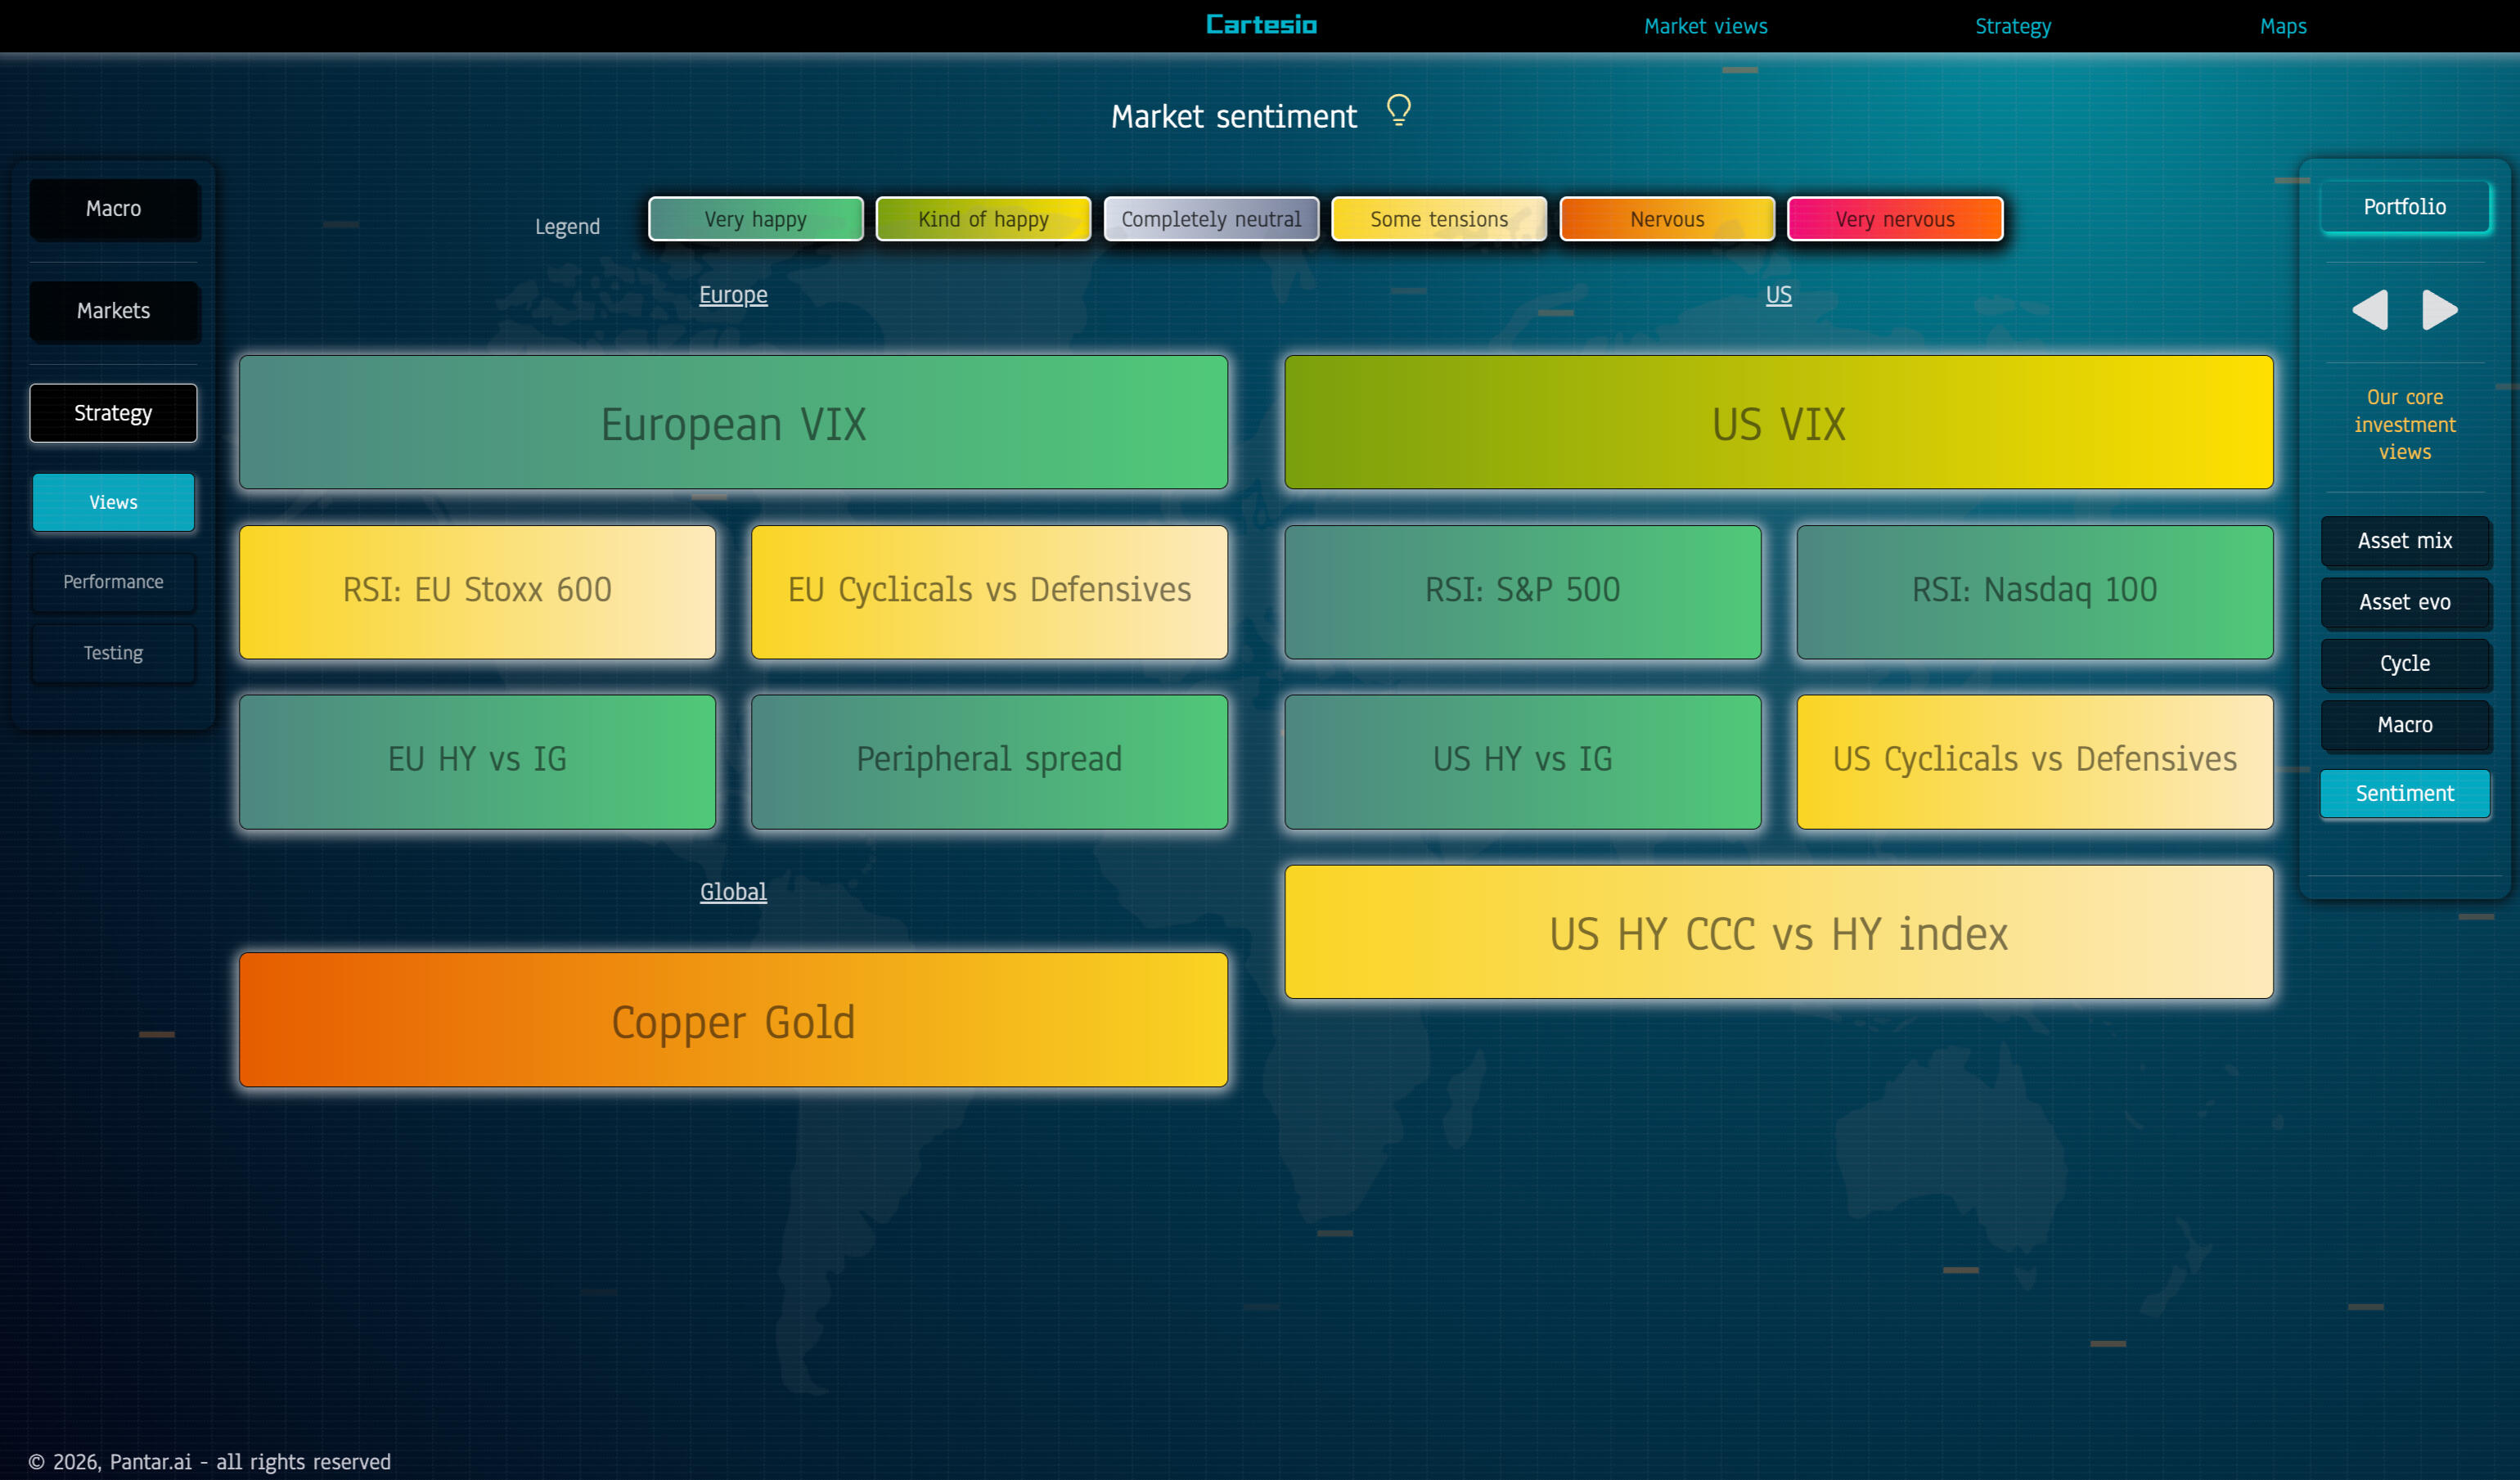This screenshot has width=2520, height=1480.
Task: Open the Cycle portfolio view
Action: (x=2404, y=664)
